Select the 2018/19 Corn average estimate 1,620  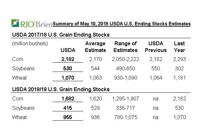tap(96, 99)
